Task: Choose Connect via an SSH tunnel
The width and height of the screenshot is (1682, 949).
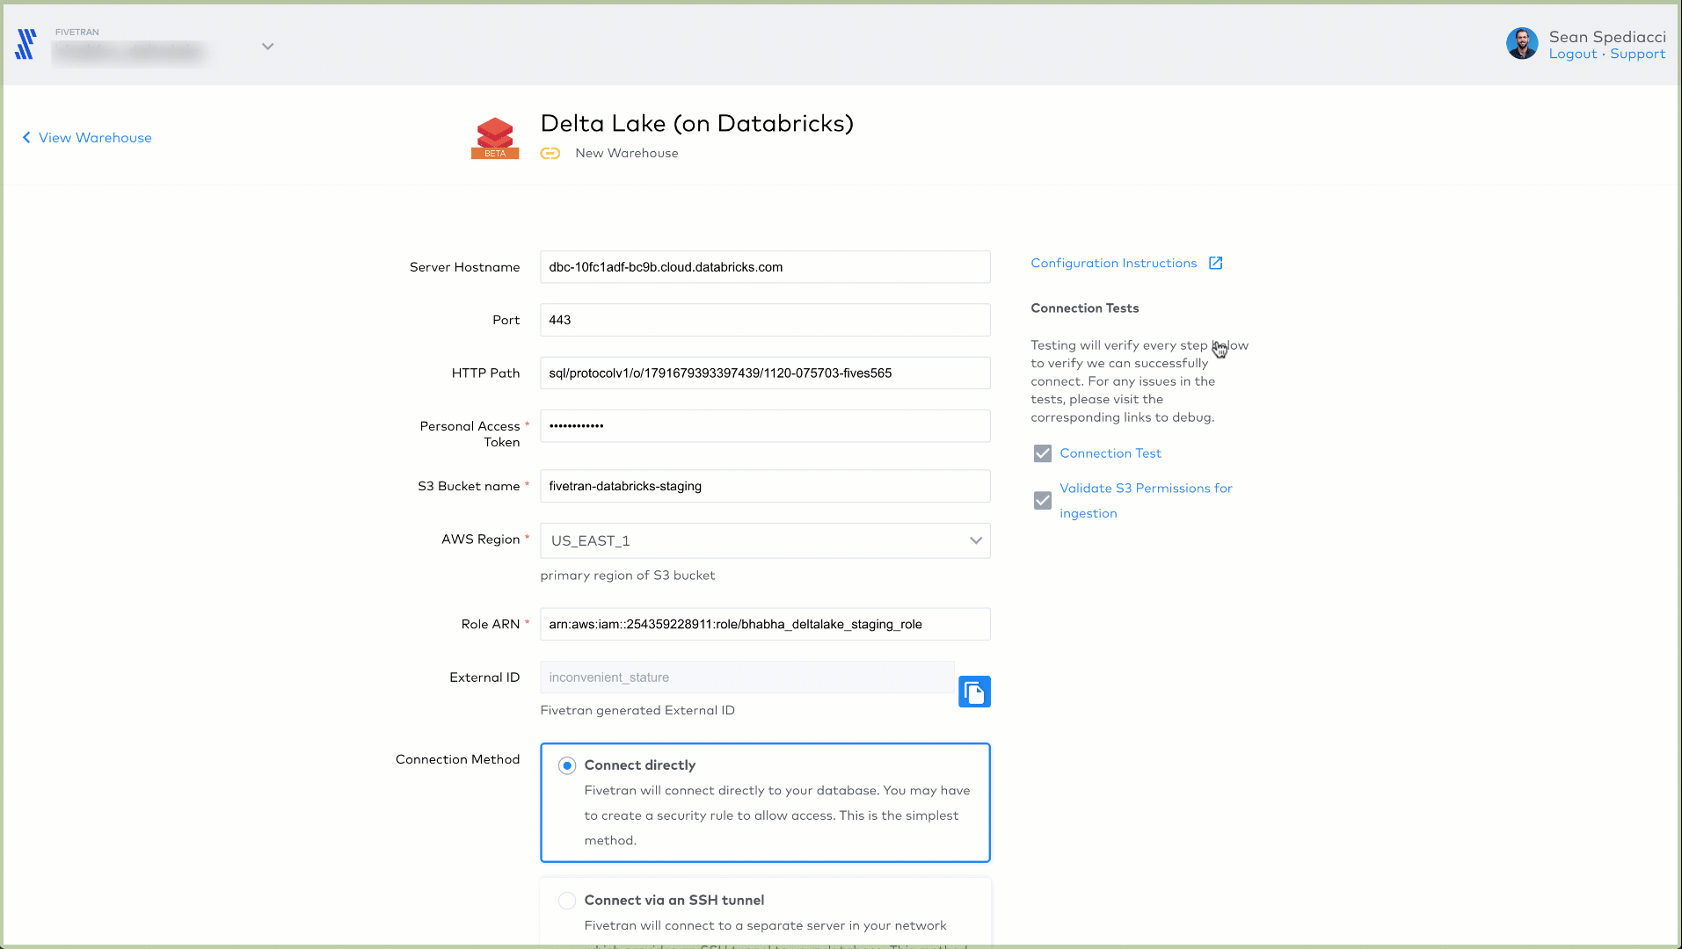Action: (567, 901)
